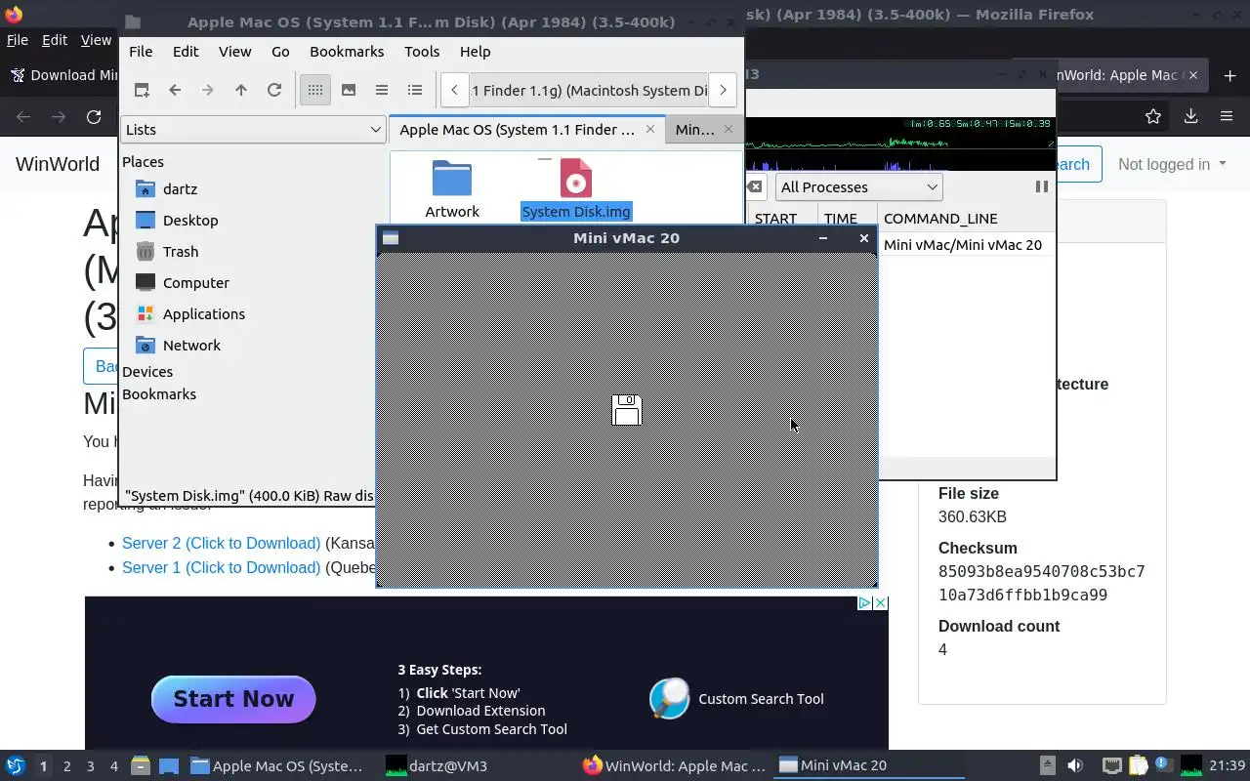The width and height of the screenshot is (1250, 781).
Task: Switch file manager to compact list view
Action: (x=382, y=90)
